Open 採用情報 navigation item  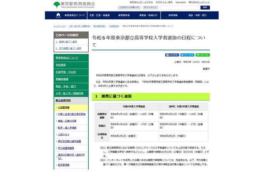point(173,15)
